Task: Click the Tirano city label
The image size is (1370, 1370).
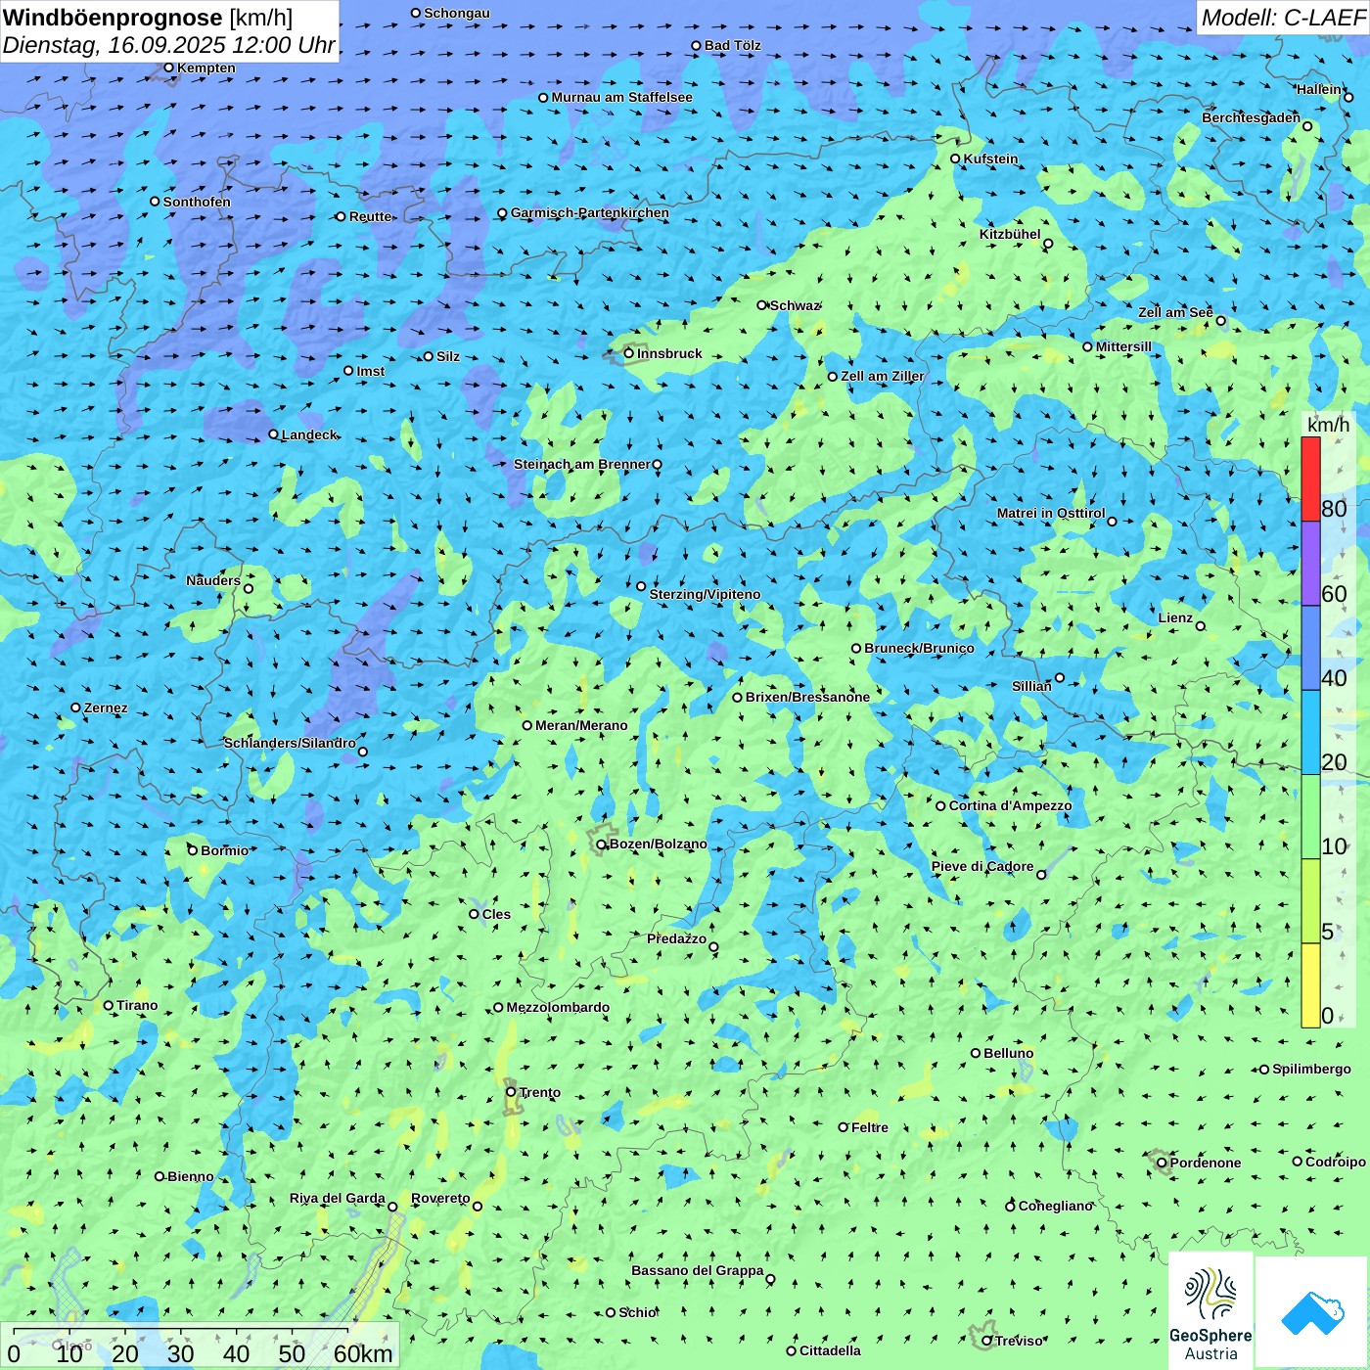Action: 137,1005
